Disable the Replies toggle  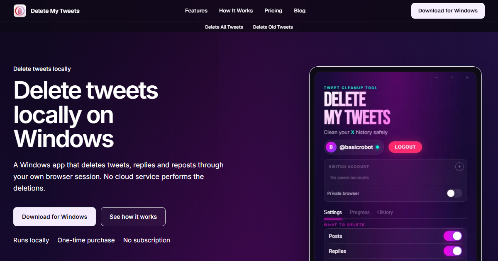pyautogui.click(x=453, y=251)
